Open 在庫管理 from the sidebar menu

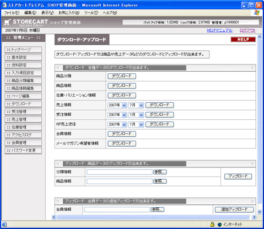point(23,127)
